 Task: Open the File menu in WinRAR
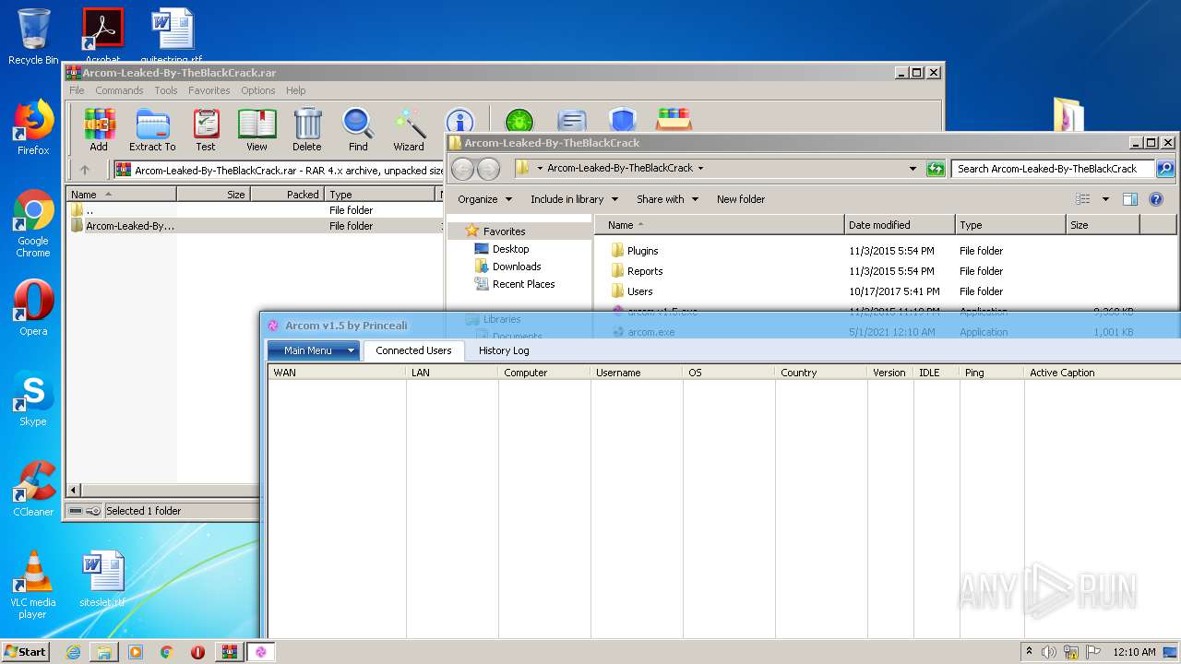(77, 90)
